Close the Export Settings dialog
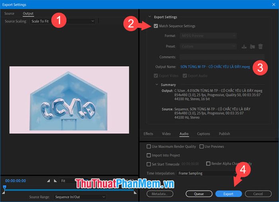 coord(274,4)
